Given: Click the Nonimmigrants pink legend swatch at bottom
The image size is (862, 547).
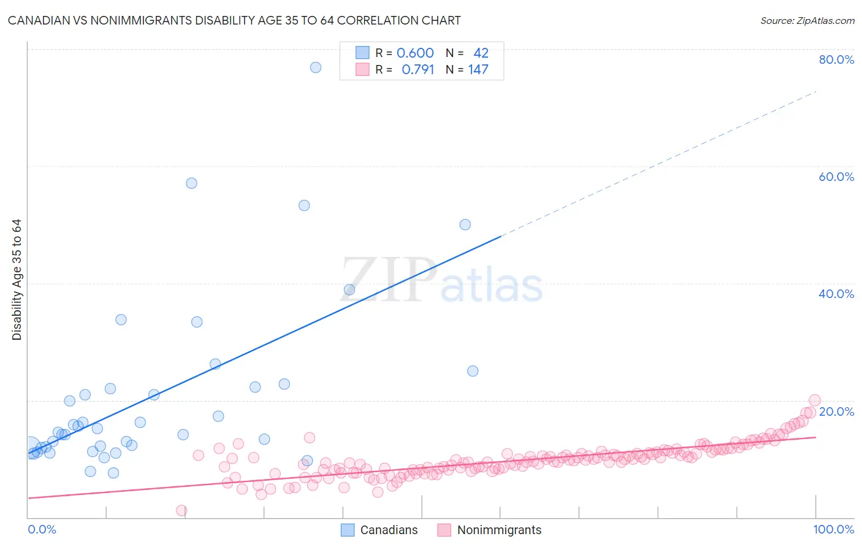Looking at the screenshot, I should [x=444, y=530].
